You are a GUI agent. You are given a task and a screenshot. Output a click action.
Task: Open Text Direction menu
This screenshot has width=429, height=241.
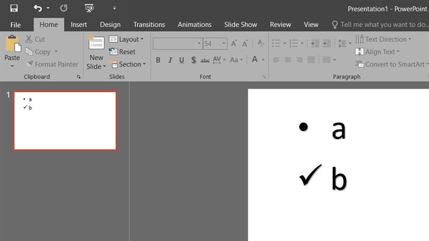[x=383, y=39]
